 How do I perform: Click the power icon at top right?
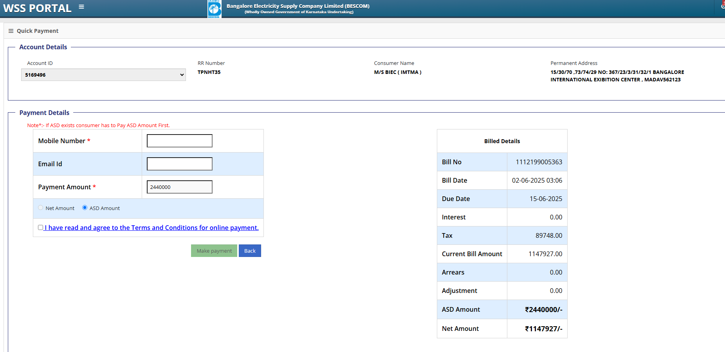point(723,5)
